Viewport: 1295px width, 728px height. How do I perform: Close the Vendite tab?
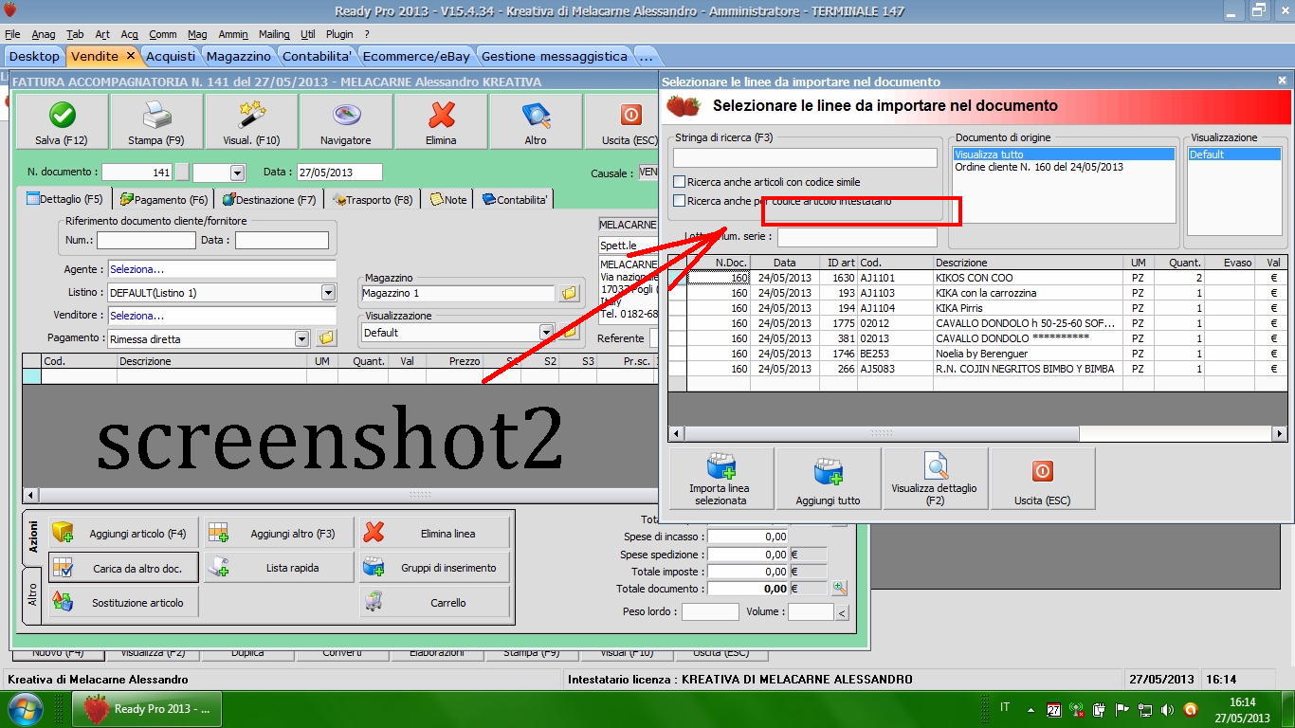(131, 55)
